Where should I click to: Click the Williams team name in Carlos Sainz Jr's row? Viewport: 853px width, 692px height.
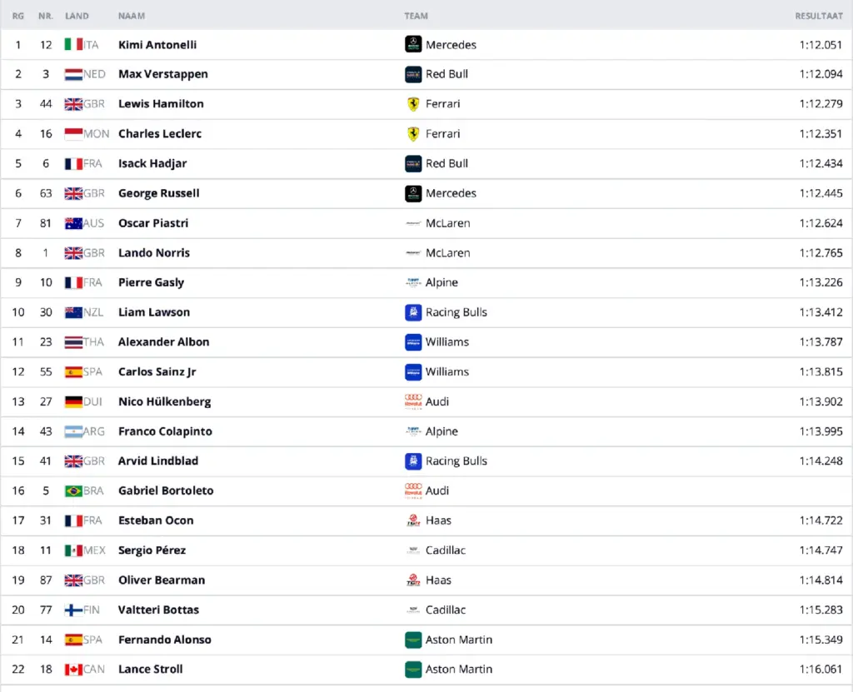(447, 371)
